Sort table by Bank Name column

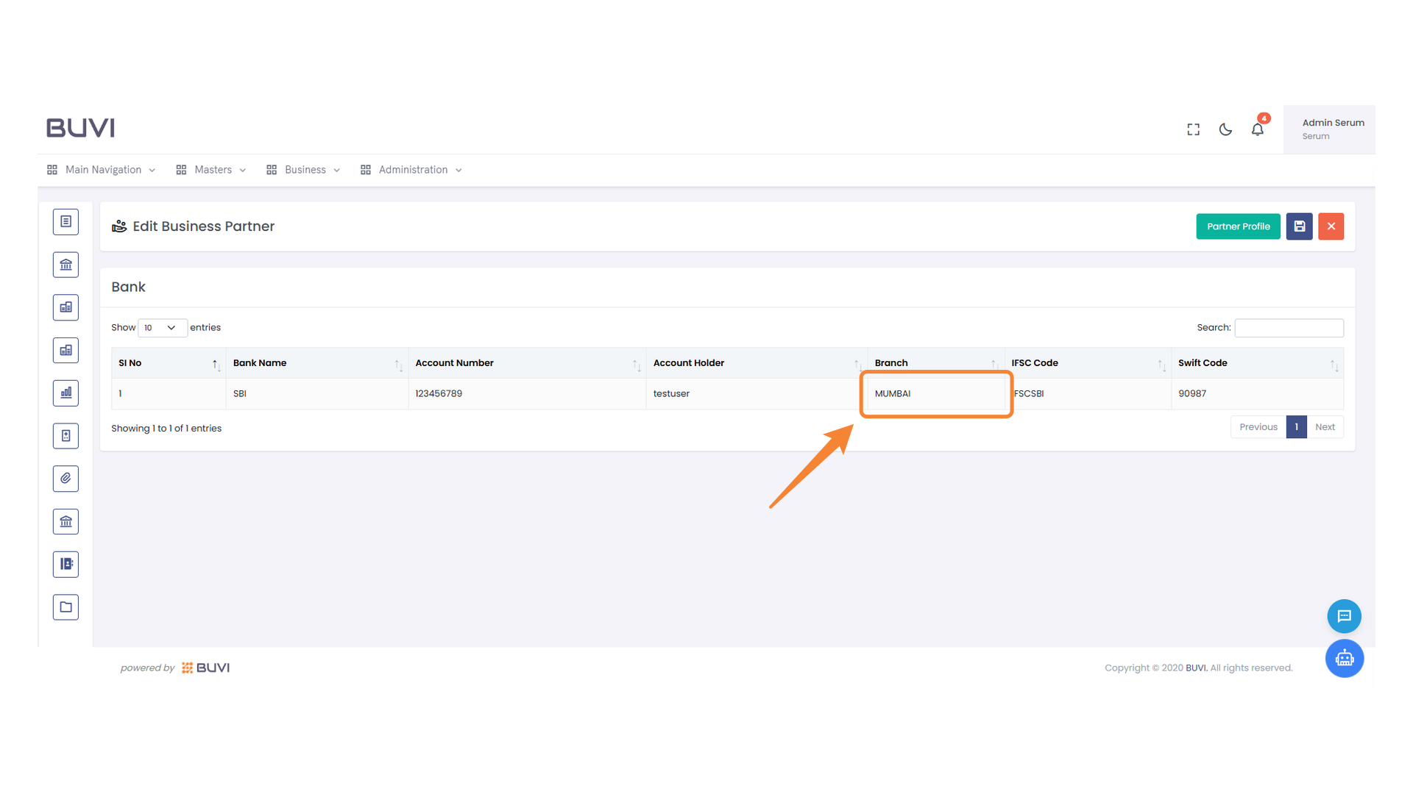(316, 363)
